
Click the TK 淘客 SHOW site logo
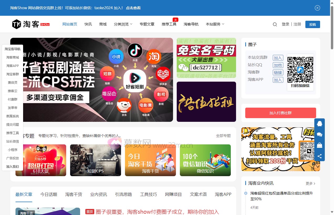(31, 24)
